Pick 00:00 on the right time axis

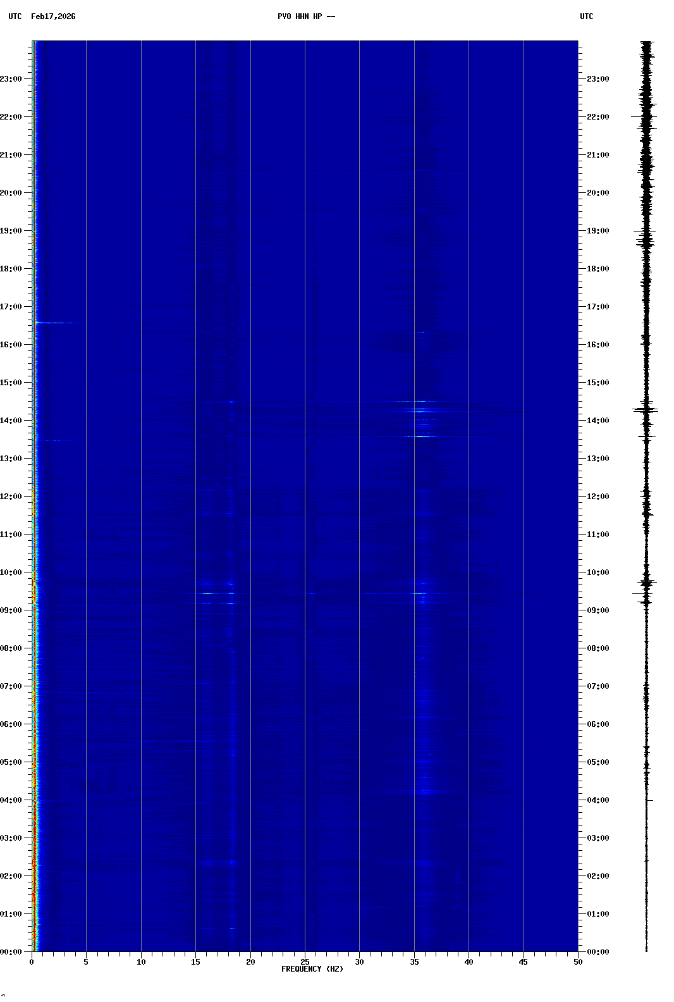[x=597, y=952]
